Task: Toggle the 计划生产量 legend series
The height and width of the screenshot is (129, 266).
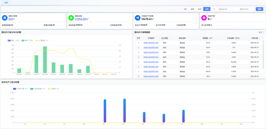Action: click(x=20, y=89)
